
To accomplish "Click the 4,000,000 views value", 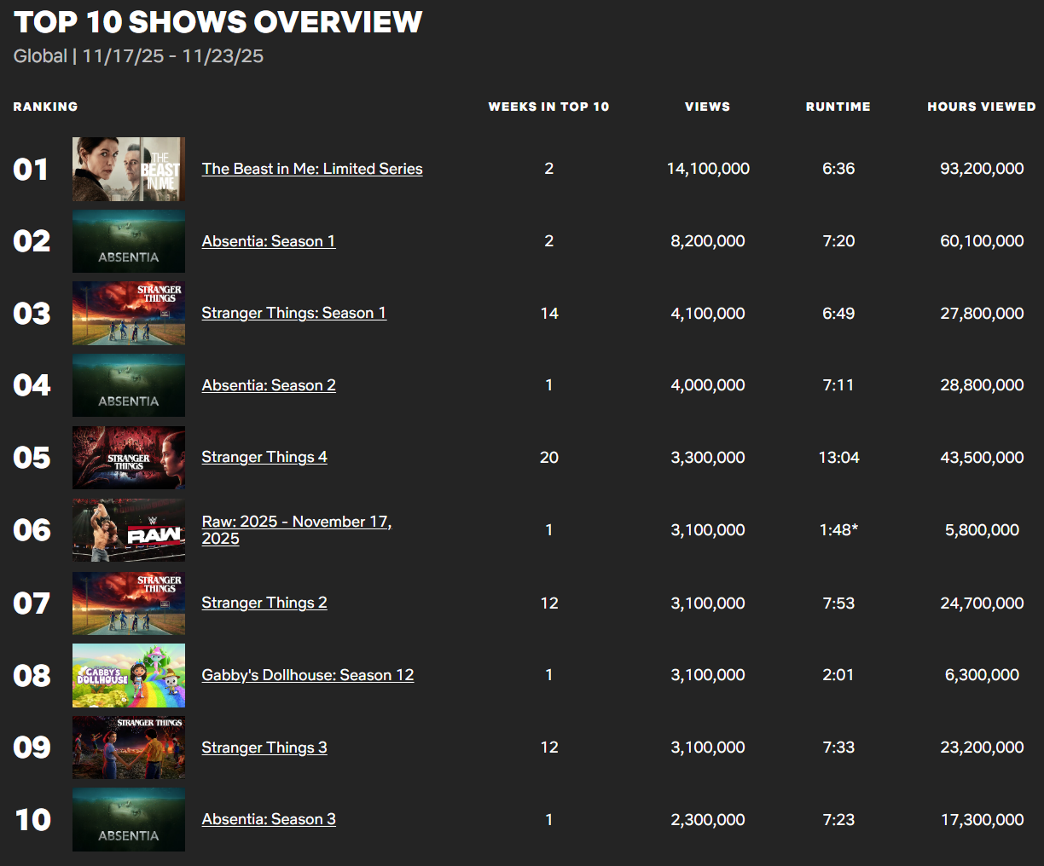I will (708, 385).
